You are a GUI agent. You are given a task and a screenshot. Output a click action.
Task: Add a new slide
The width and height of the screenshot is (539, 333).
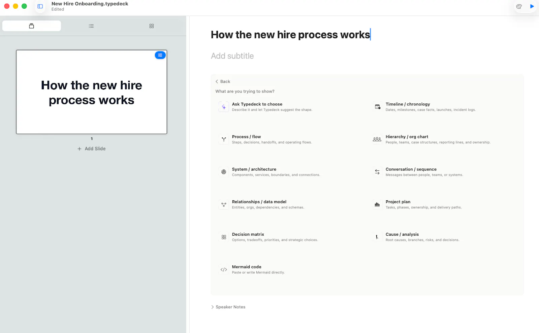[x=92, y=148]
